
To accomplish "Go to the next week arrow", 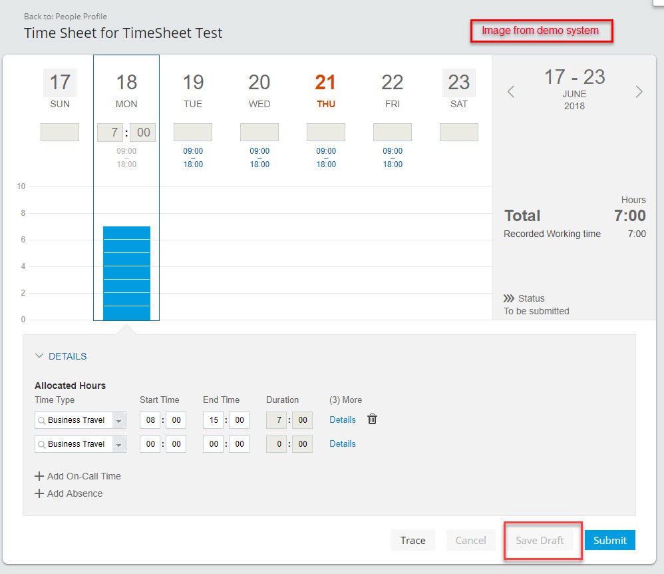I will 639,92.
